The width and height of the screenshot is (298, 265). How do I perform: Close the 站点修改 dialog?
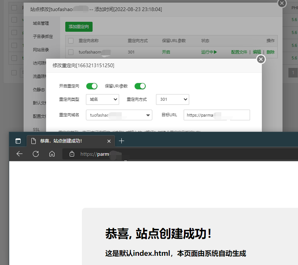click(x=282, y=3)
